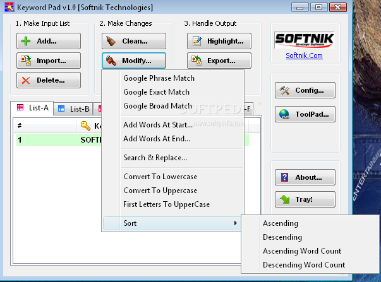This screenshot has width=381, height=282.
Task: Click the Import button's document icon
Action: [26, 61]
